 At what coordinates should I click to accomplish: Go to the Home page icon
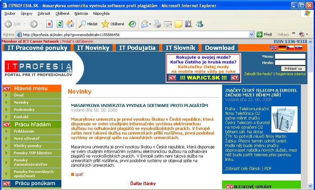70,24
